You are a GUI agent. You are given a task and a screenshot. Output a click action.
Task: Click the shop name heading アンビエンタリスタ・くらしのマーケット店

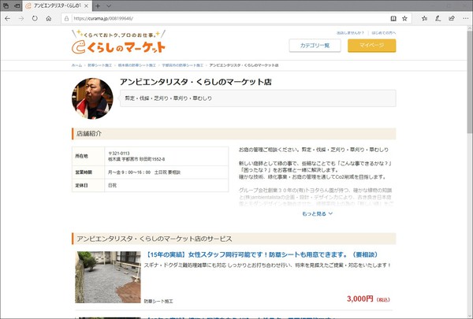coord(196,82)
